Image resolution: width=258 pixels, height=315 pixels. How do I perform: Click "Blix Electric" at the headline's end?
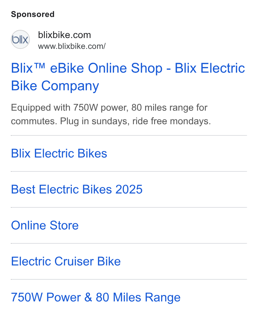(210, 68)
